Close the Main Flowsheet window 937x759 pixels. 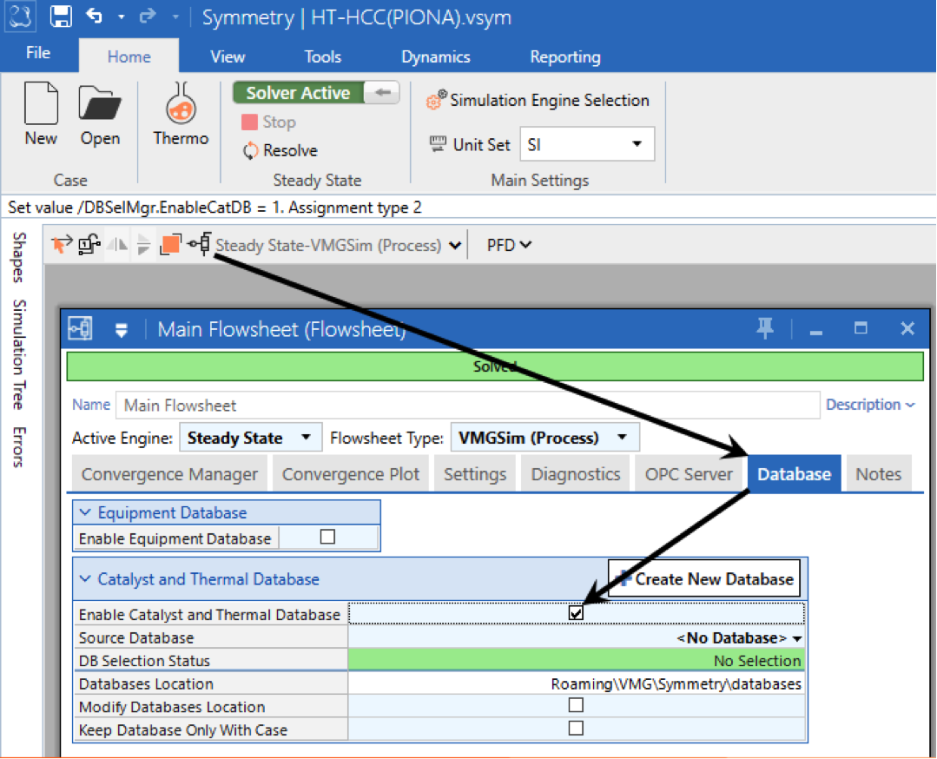(x=907, y=328)
